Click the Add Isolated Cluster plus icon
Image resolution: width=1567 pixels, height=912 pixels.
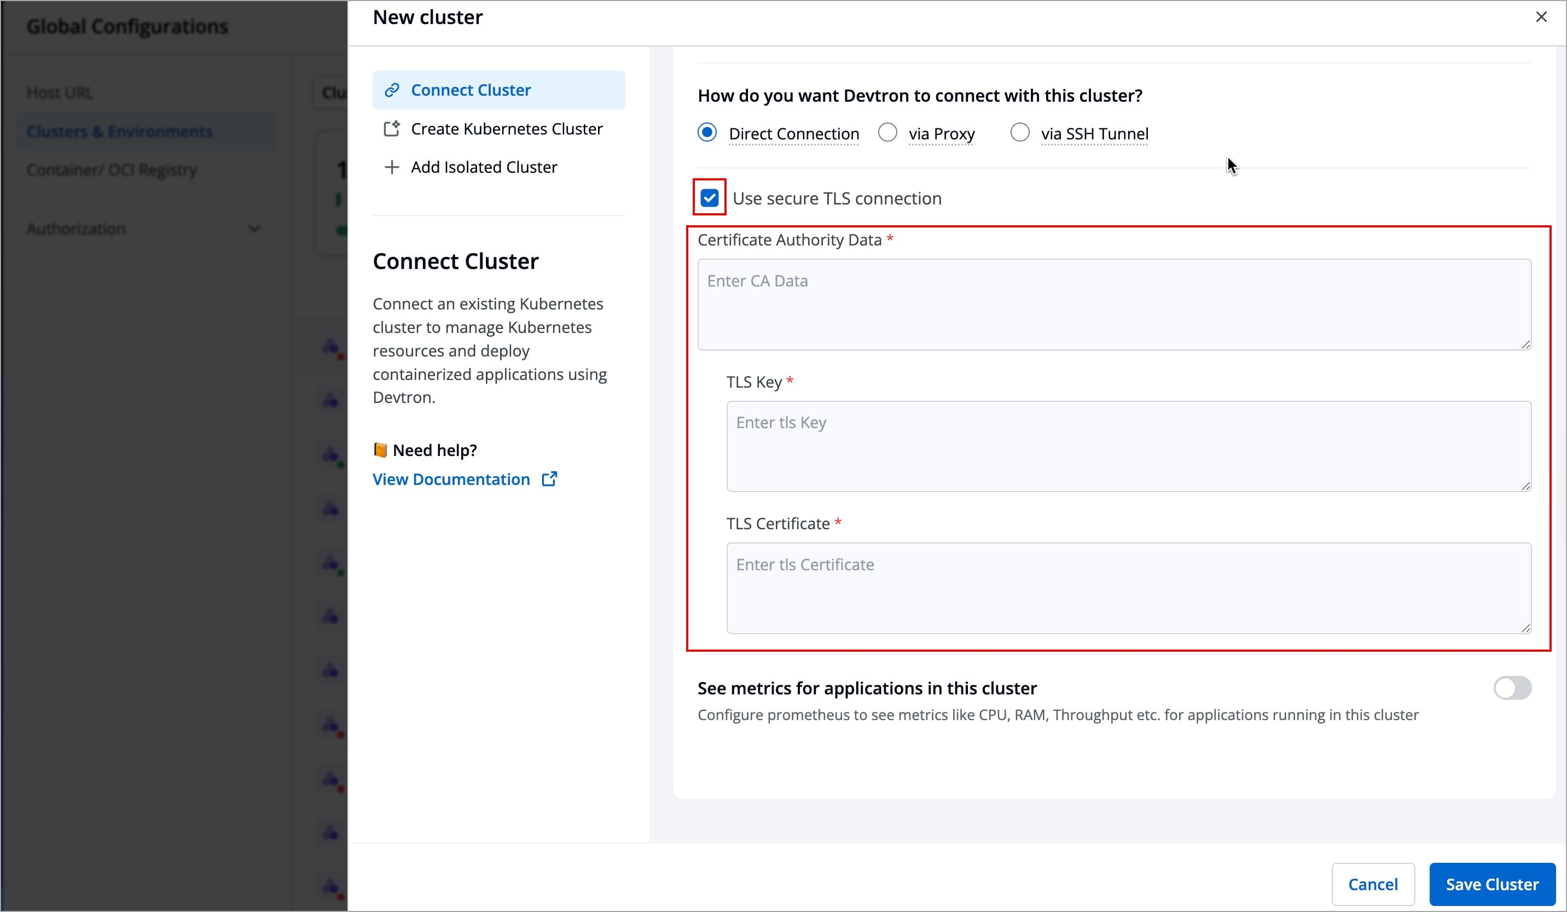[x=392, y=167]
